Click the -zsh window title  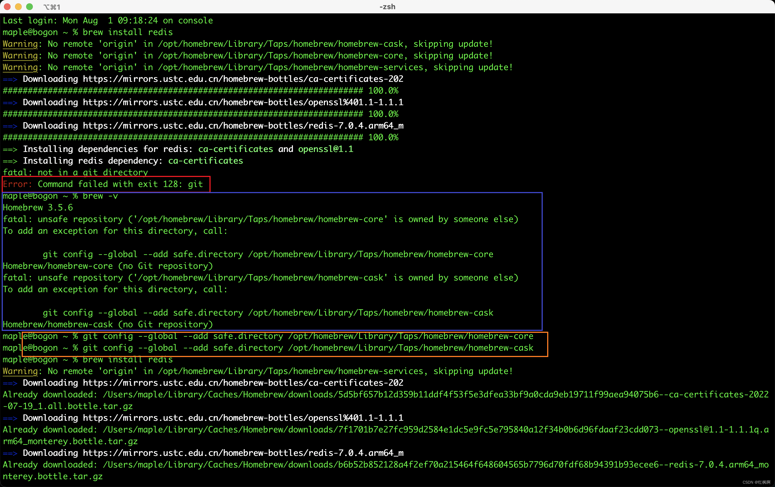[x=387, y=7]
